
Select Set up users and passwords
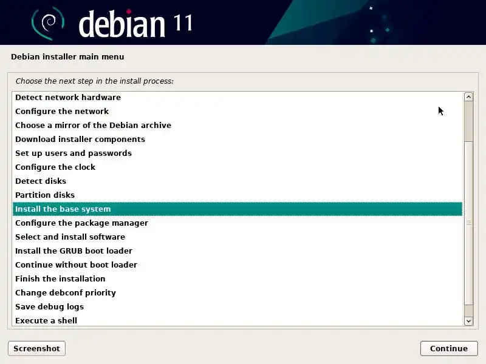238,153
